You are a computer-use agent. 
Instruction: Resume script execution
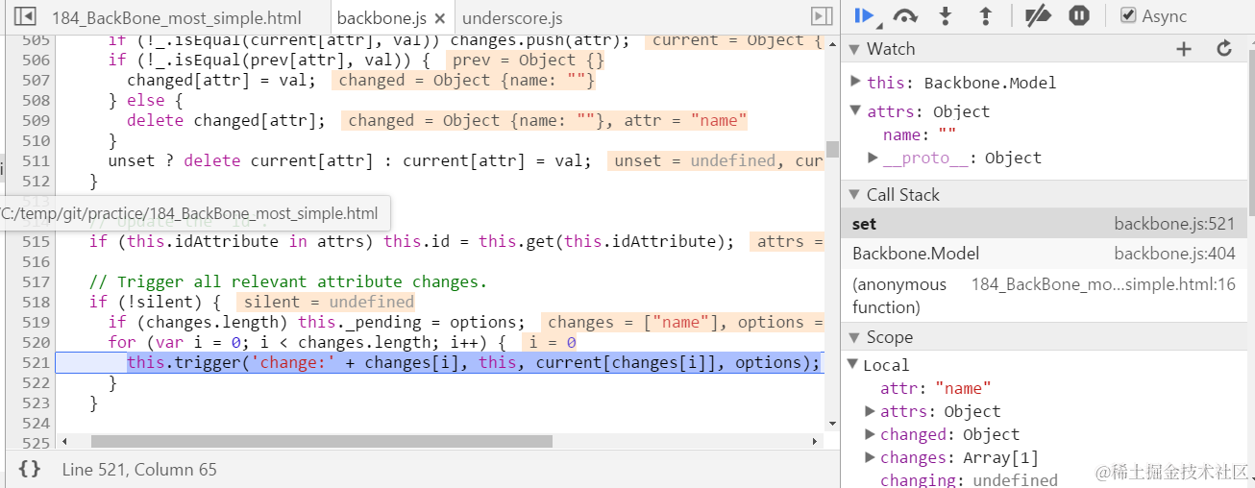(x=864, y=15)
